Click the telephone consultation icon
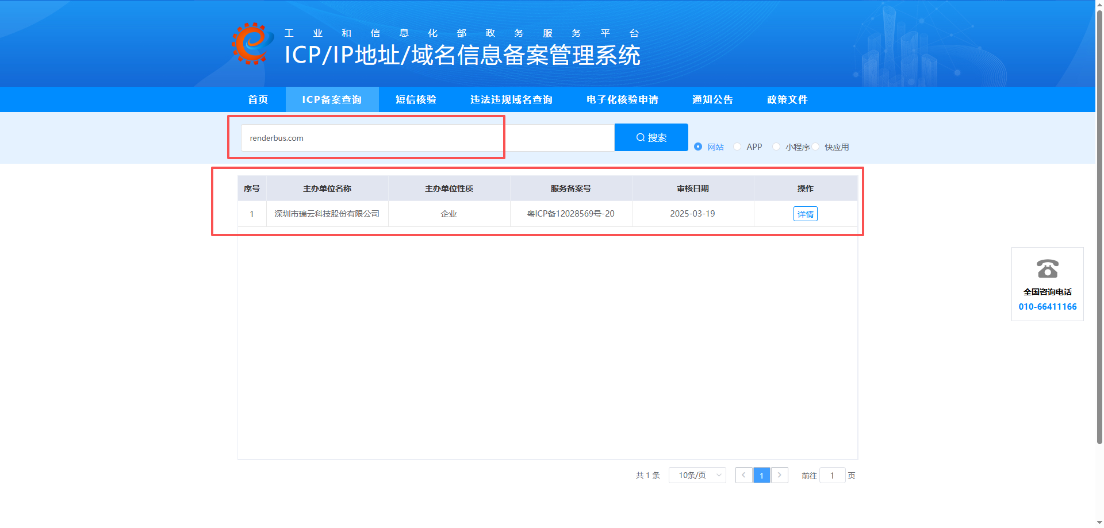This screenshot has height=528, width=1104. (1047, 268)
